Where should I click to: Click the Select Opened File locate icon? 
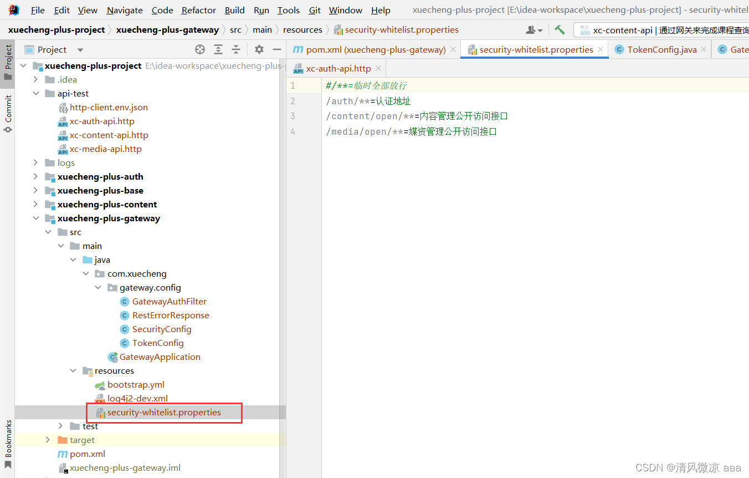click(200, 49)
